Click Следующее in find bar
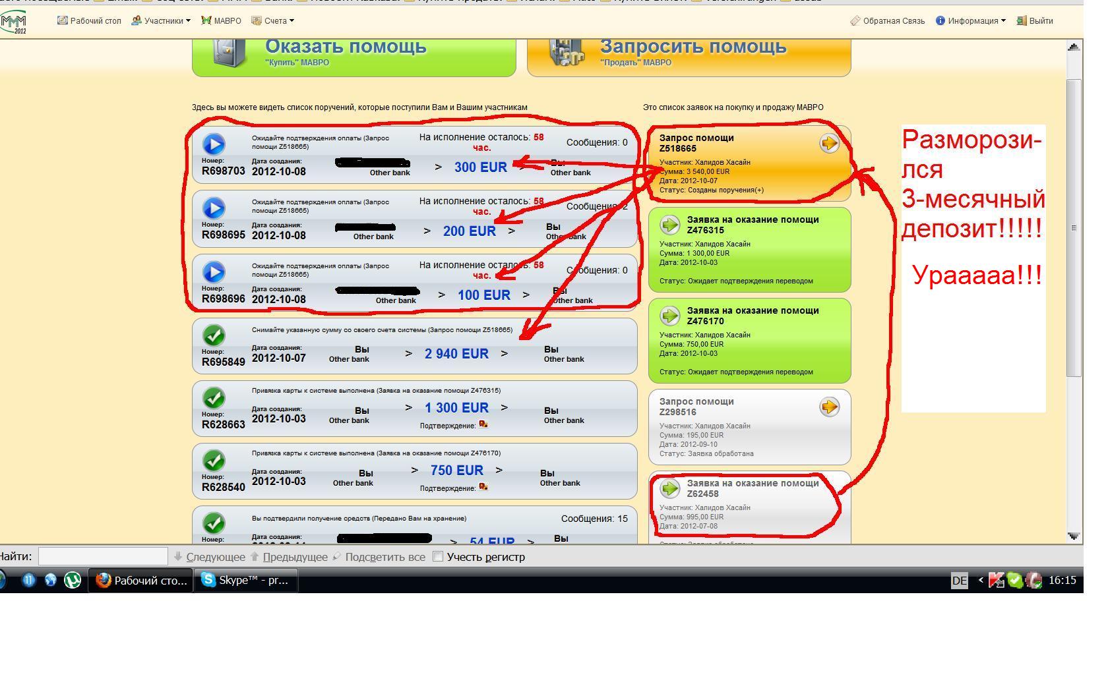 (210, 557)
